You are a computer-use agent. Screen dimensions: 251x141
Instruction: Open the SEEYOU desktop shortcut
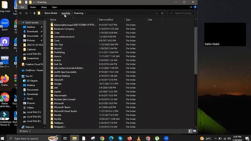5,43
